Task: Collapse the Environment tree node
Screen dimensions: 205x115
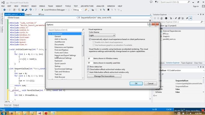Action: [50, 34]
